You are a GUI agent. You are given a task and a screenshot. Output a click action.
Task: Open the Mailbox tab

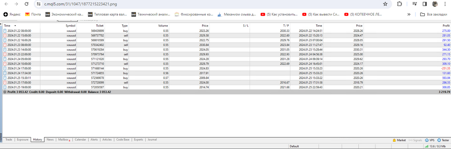(64, 140)
